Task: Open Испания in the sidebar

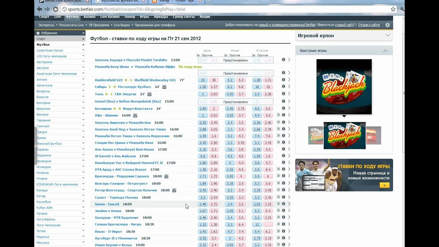Action: [43, 173]
